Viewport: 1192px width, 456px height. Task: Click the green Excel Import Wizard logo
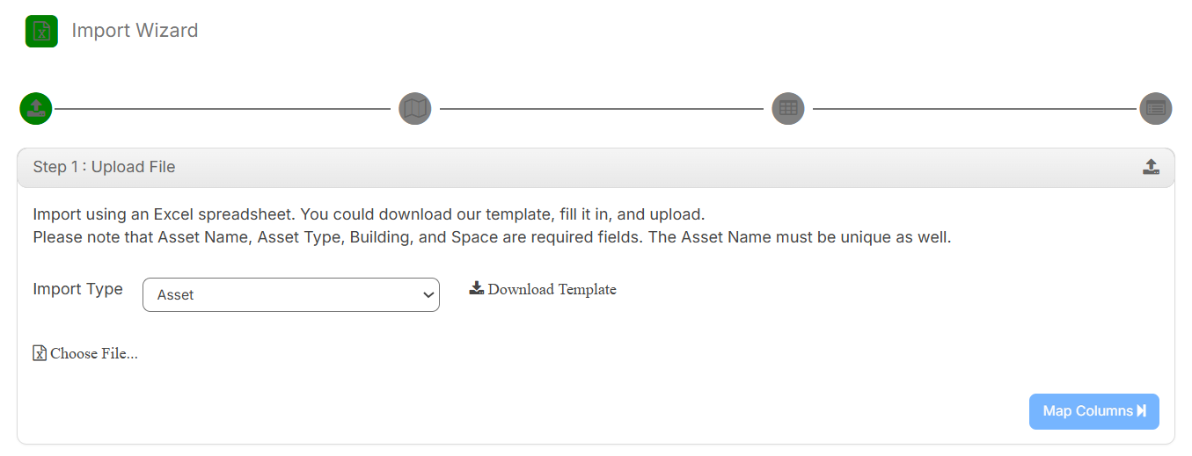pos(41,31)
